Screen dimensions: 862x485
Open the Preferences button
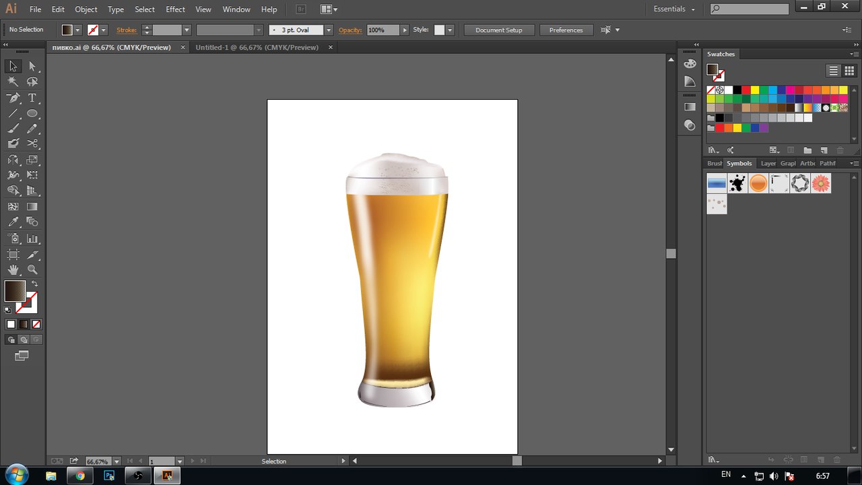(566, 30)
